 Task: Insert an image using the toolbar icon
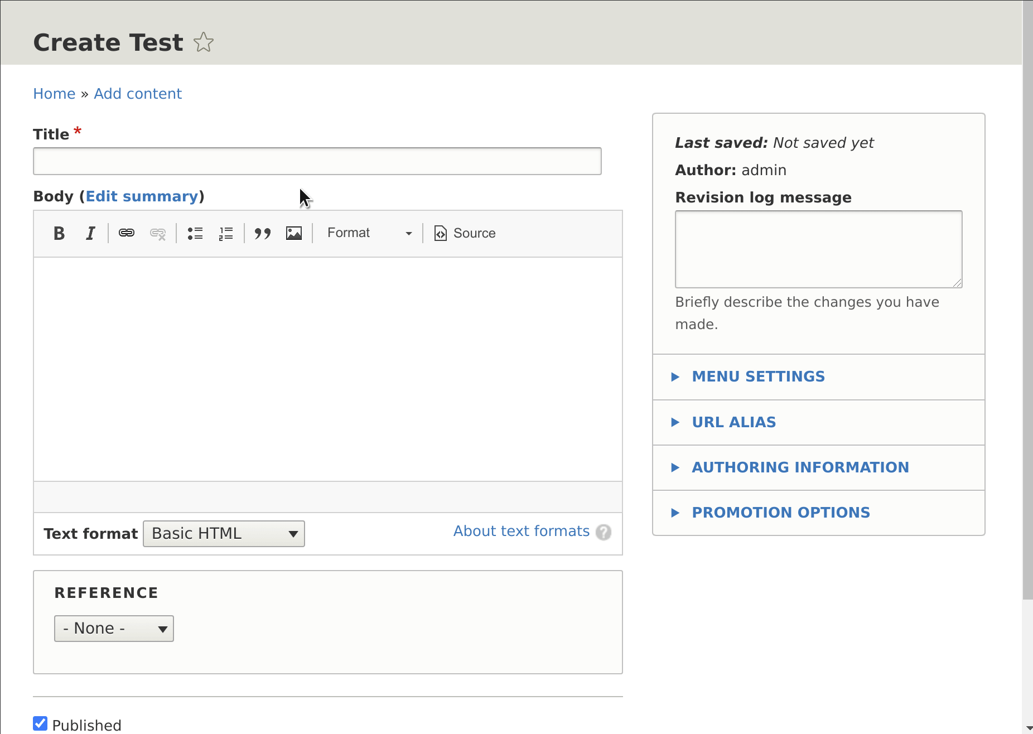point(294,233)
